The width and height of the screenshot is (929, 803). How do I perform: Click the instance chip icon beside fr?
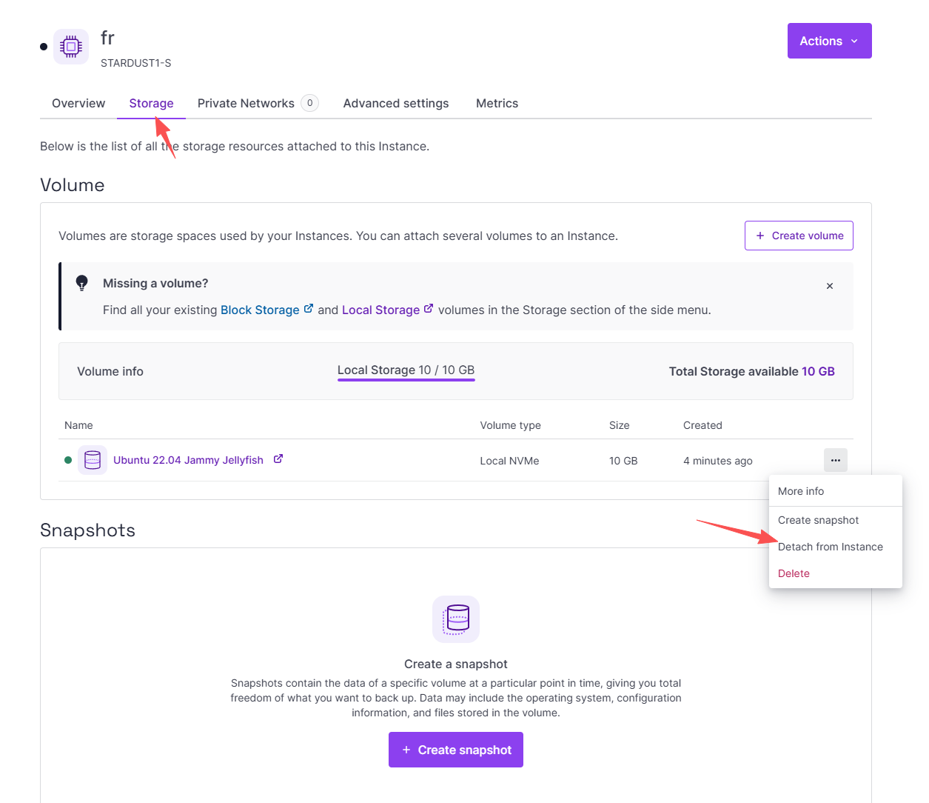click(x=71, y=47)
